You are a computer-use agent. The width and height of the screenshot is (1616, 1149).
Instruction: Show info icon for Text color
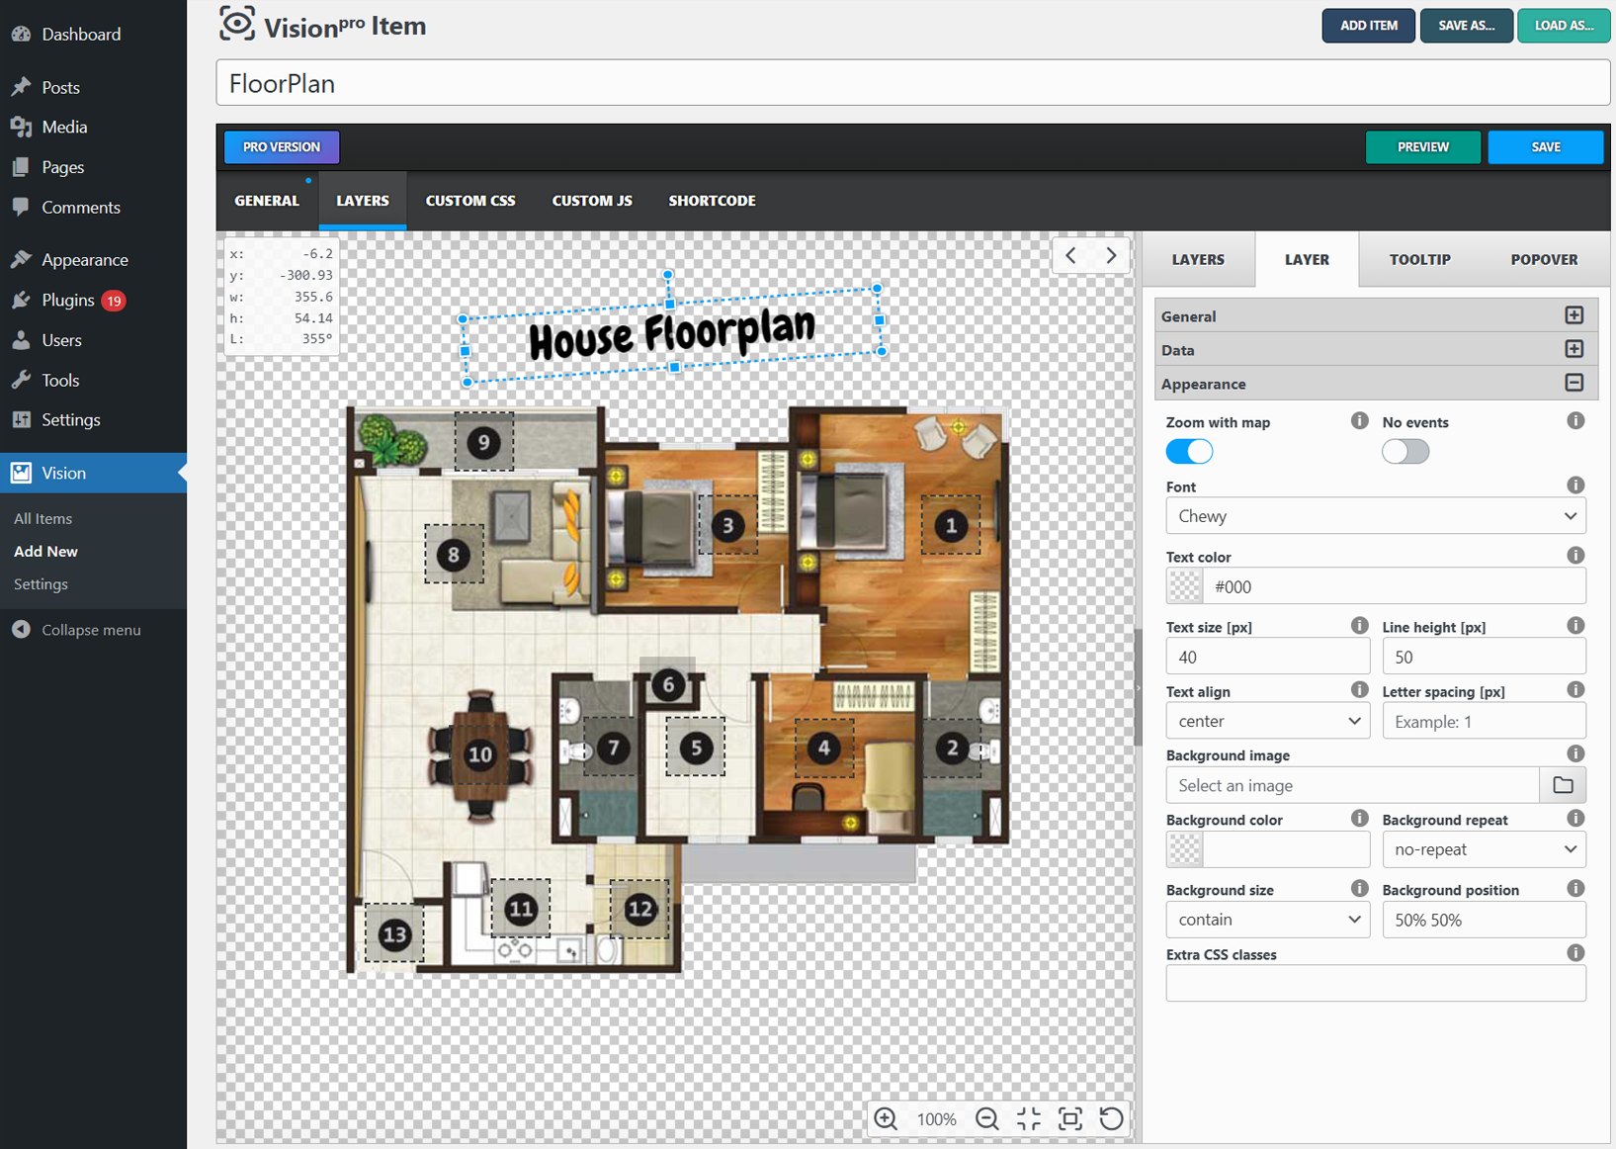pos(1575,556)
